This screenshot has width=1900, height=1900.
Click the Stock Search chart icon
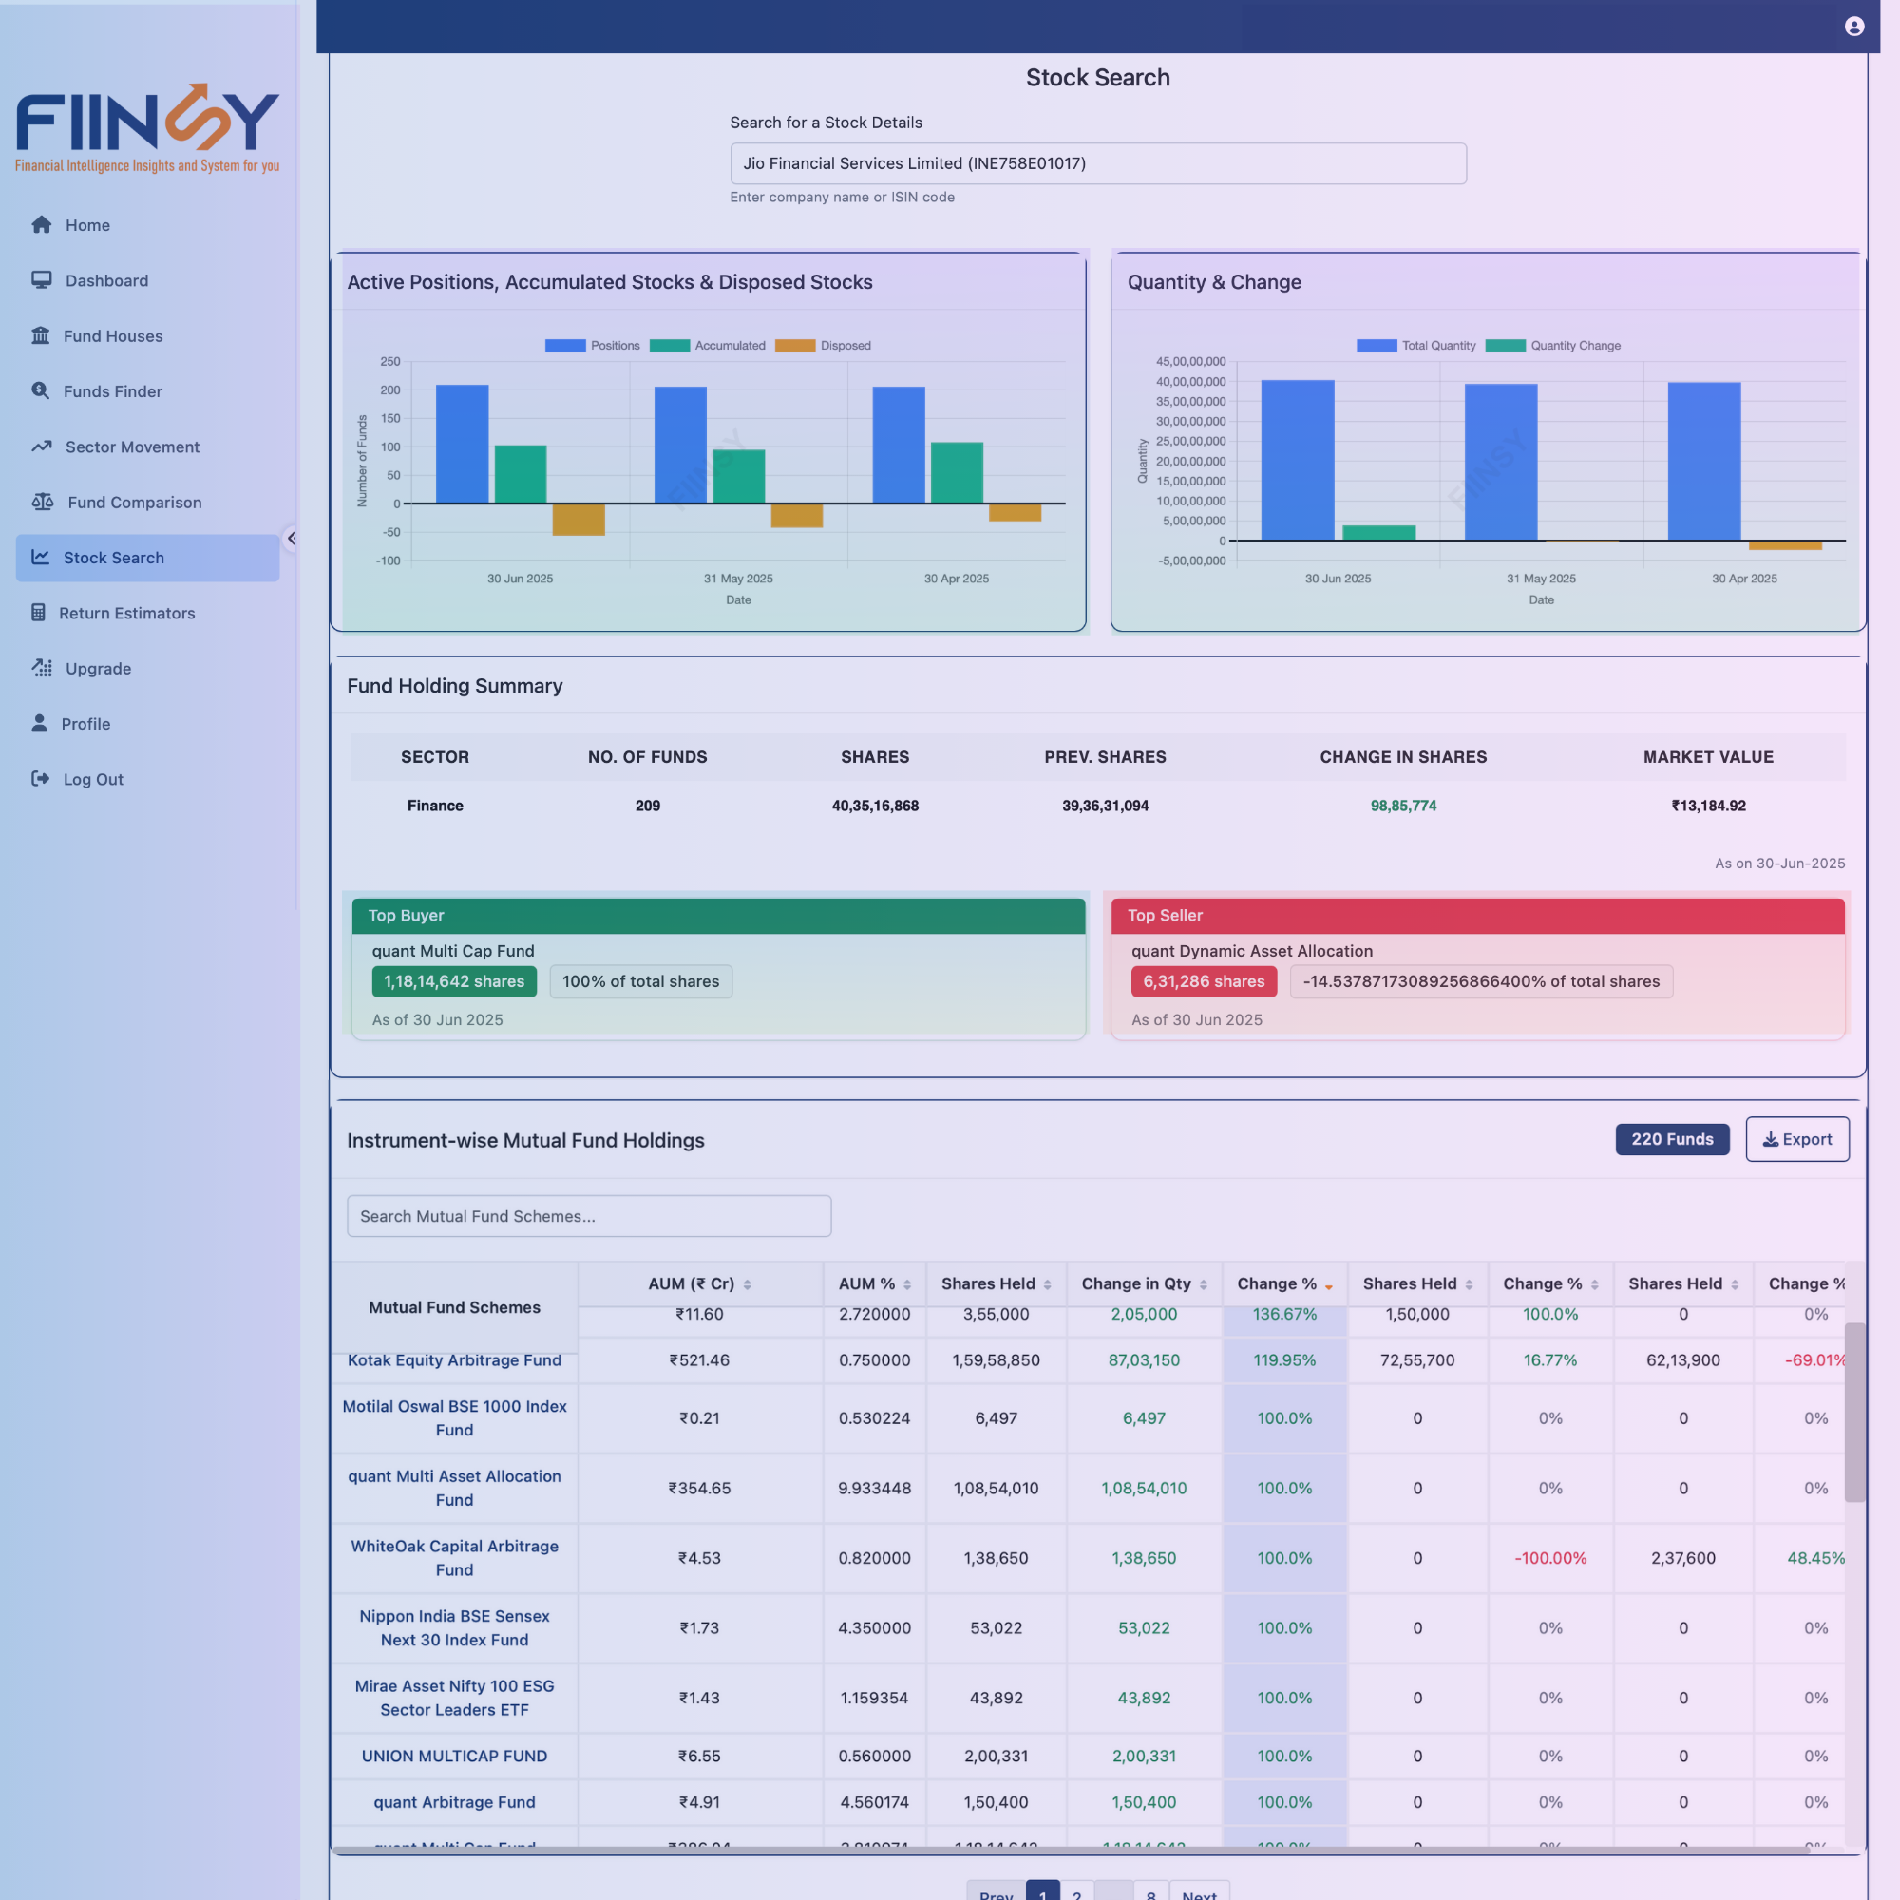(40, 557)
